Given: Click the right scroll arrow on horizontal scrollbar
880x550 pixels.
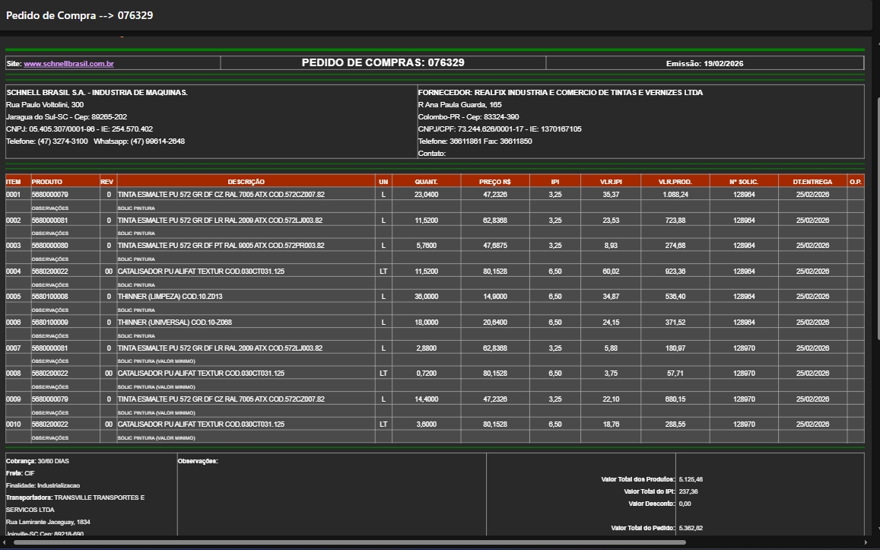Looking at the screenshot, I should click(x=866, y=542).
